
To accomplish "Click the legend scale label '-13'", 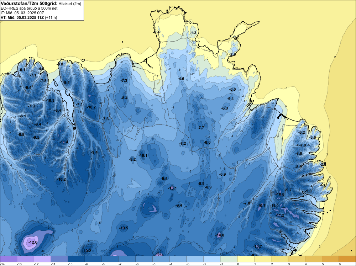I will click(19, 264).
